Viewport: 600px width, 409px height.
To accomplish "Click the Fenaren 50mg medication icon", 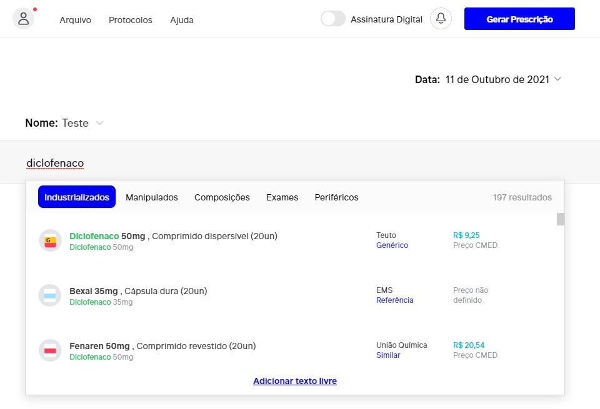I will point(50,350).
